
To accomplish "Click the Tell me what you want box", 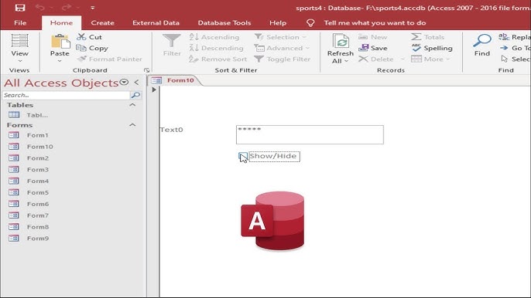I will click(375, 23).
